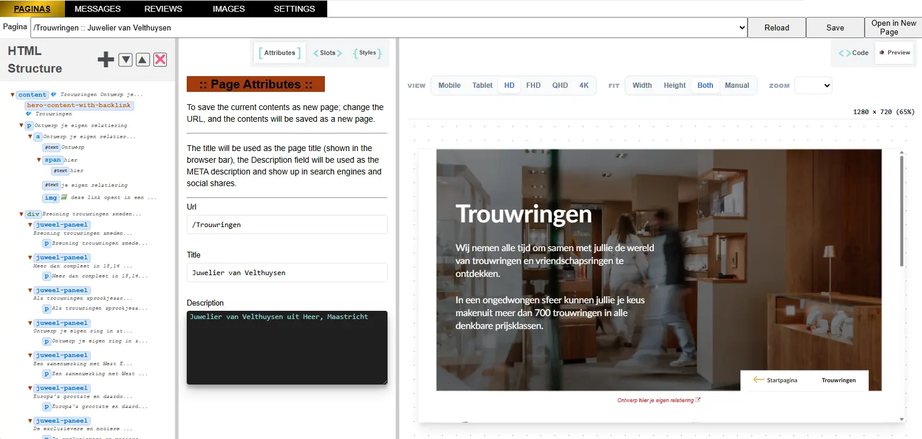
Task: Click the diamond icon beside small Trouwringen label
Action: [x=29, y=114]
